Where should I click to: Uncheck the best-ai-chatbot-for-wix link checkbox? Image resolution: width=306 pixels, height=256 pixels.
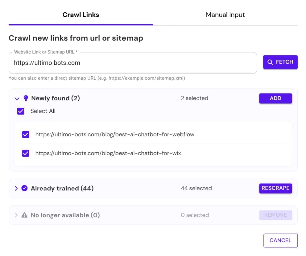tap(26, 153)
